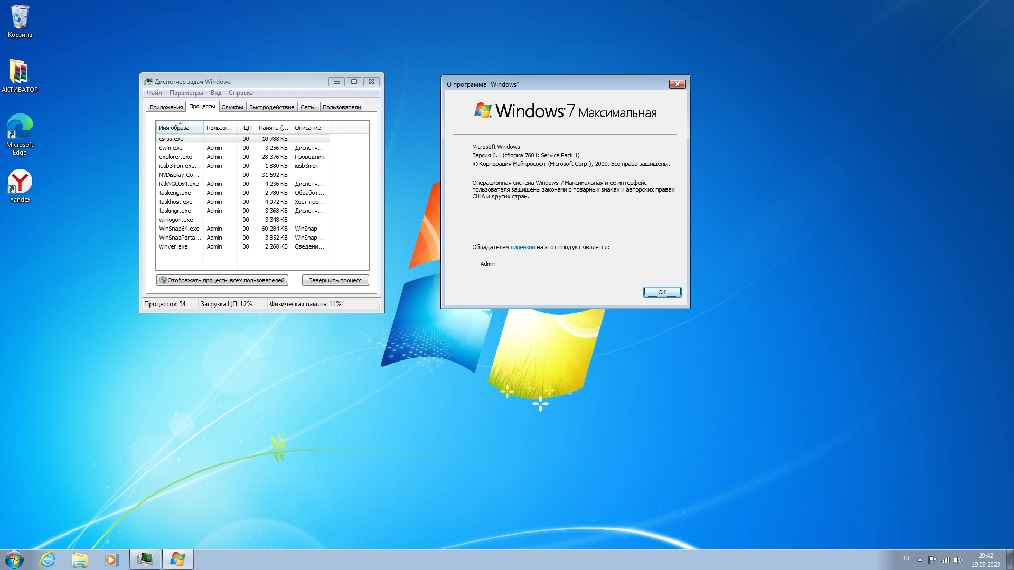Open Internet Explorer from the taskbar
1014x570 pixels.
(48, 559)
